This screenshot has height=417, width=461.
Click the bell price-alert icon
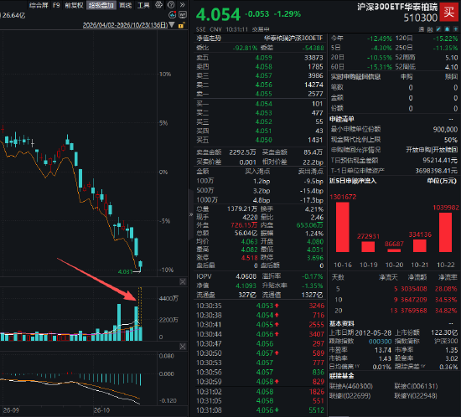(x=448, y=29)
